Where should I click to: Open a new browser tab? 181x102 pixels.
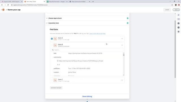[93, 2]
